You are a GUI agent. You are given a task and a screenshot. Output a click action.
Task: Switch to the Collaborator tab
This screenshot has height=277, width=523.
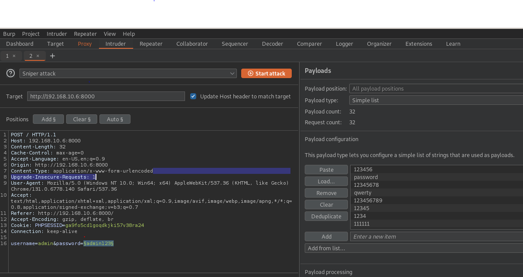(192, 44)
